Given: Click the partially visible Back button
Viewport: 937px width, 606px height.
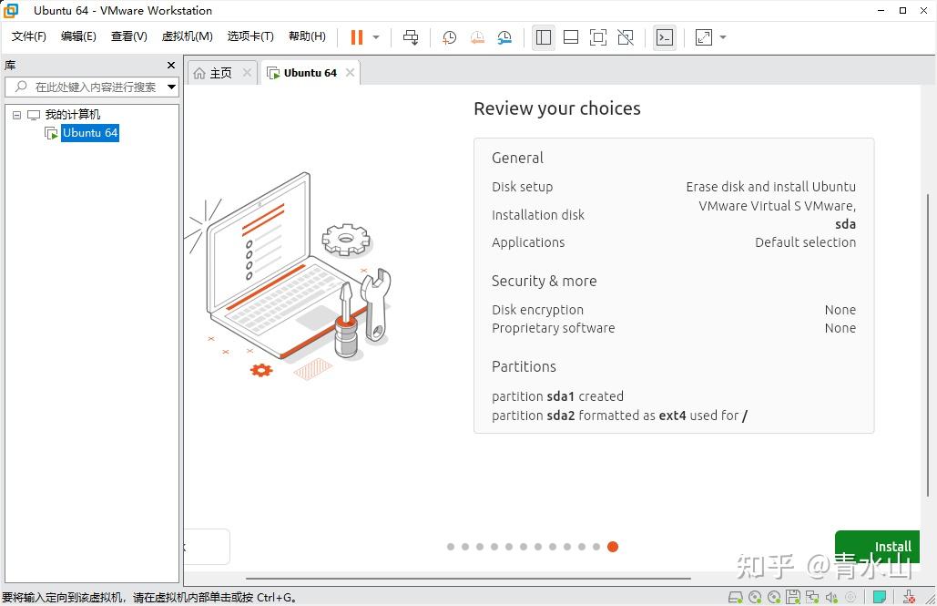Looking at the screenshot, I should pyautogui.click(x=206, y=546).
